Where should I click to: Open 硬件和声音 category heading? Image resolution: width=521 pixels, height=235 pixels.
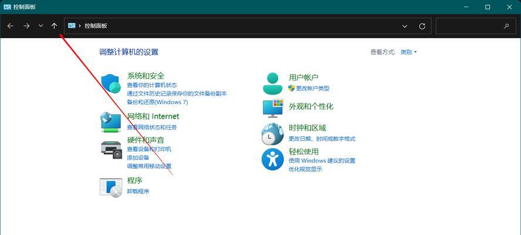click(146, 140)
